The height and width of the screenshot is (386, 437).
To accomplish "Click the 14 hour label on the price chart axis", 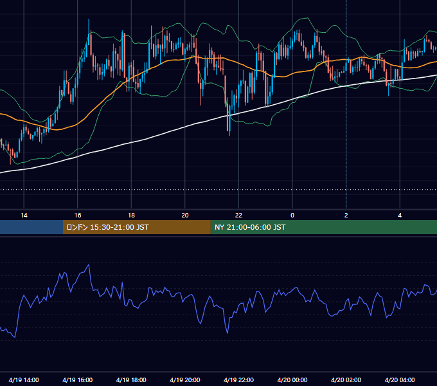I will [24, 216].
